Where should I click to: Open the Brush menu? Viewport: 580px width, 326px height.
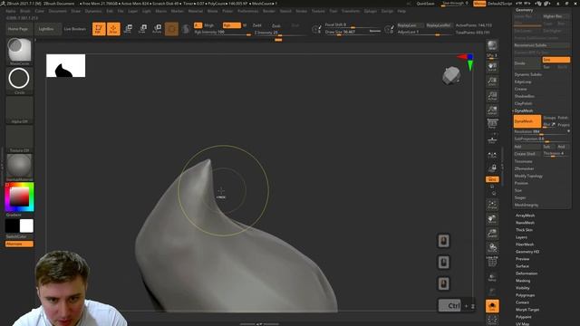tap(25, 11)
